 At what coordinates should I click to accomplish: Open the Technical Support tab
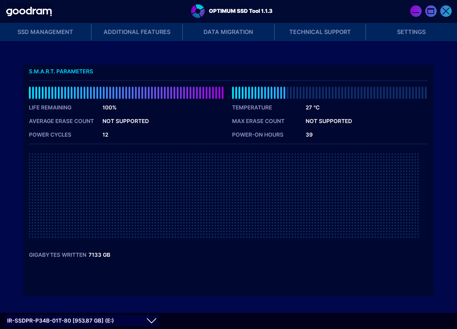click(x=320, y=32)
